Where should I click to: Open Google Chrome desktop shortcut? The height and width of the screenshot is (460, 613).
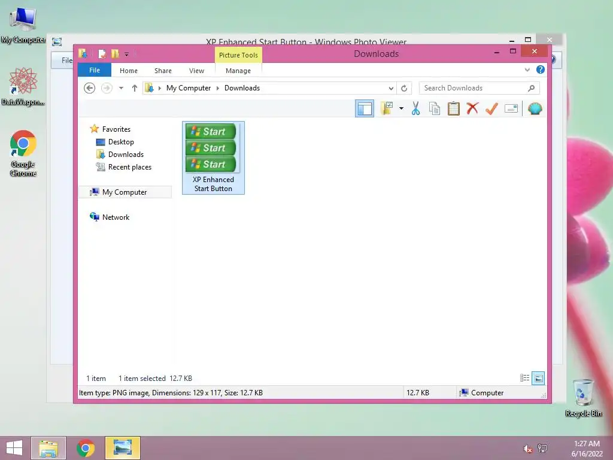point(23,153)
